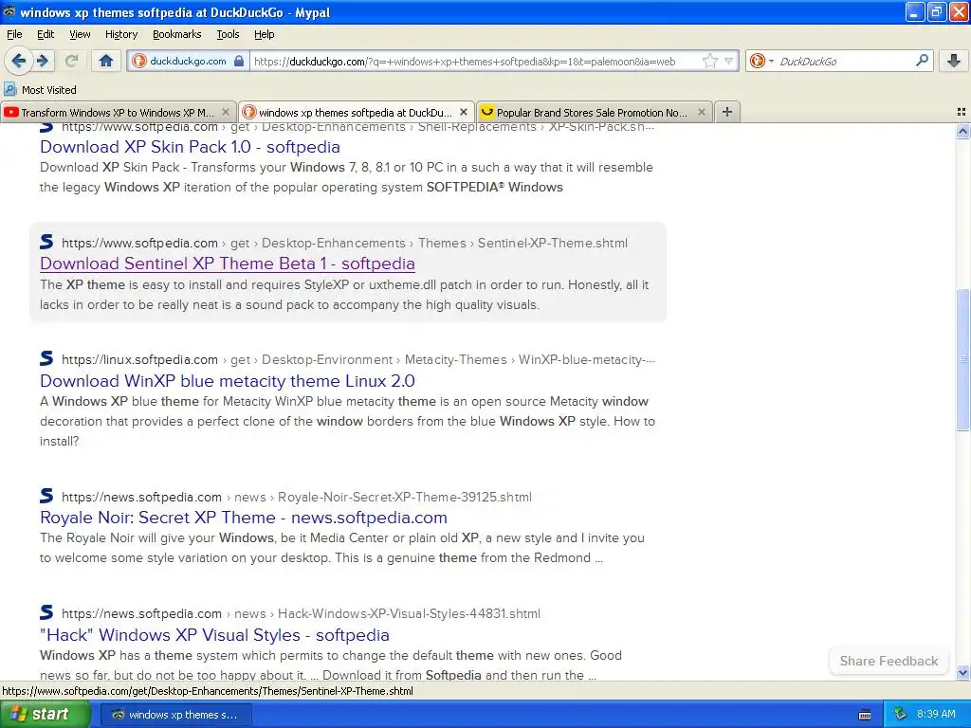The image size is (971, 728).
Task: Open the Downloads arrow button
Action: coord(954,61)
